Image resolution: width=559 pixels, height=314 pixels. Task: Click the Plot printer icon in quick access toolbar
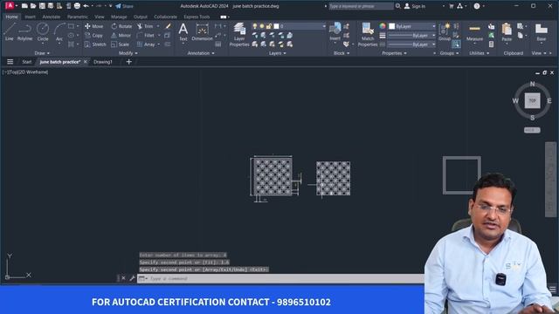point(77,6)
